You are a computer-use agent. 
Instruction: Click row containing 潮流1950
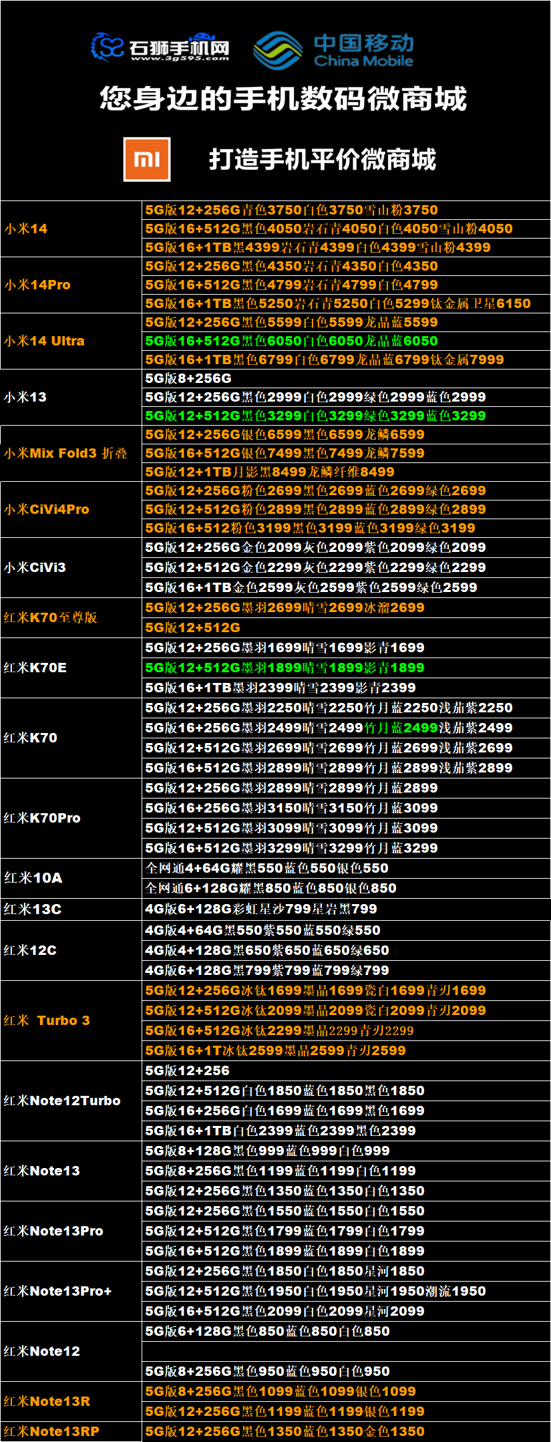pos(346,1291)
